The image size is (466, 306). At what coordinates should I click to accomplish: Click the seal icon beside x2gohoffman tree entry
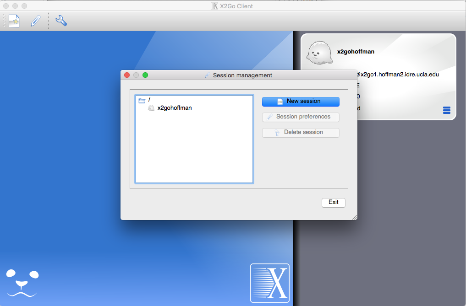click(x=151, y=108)
